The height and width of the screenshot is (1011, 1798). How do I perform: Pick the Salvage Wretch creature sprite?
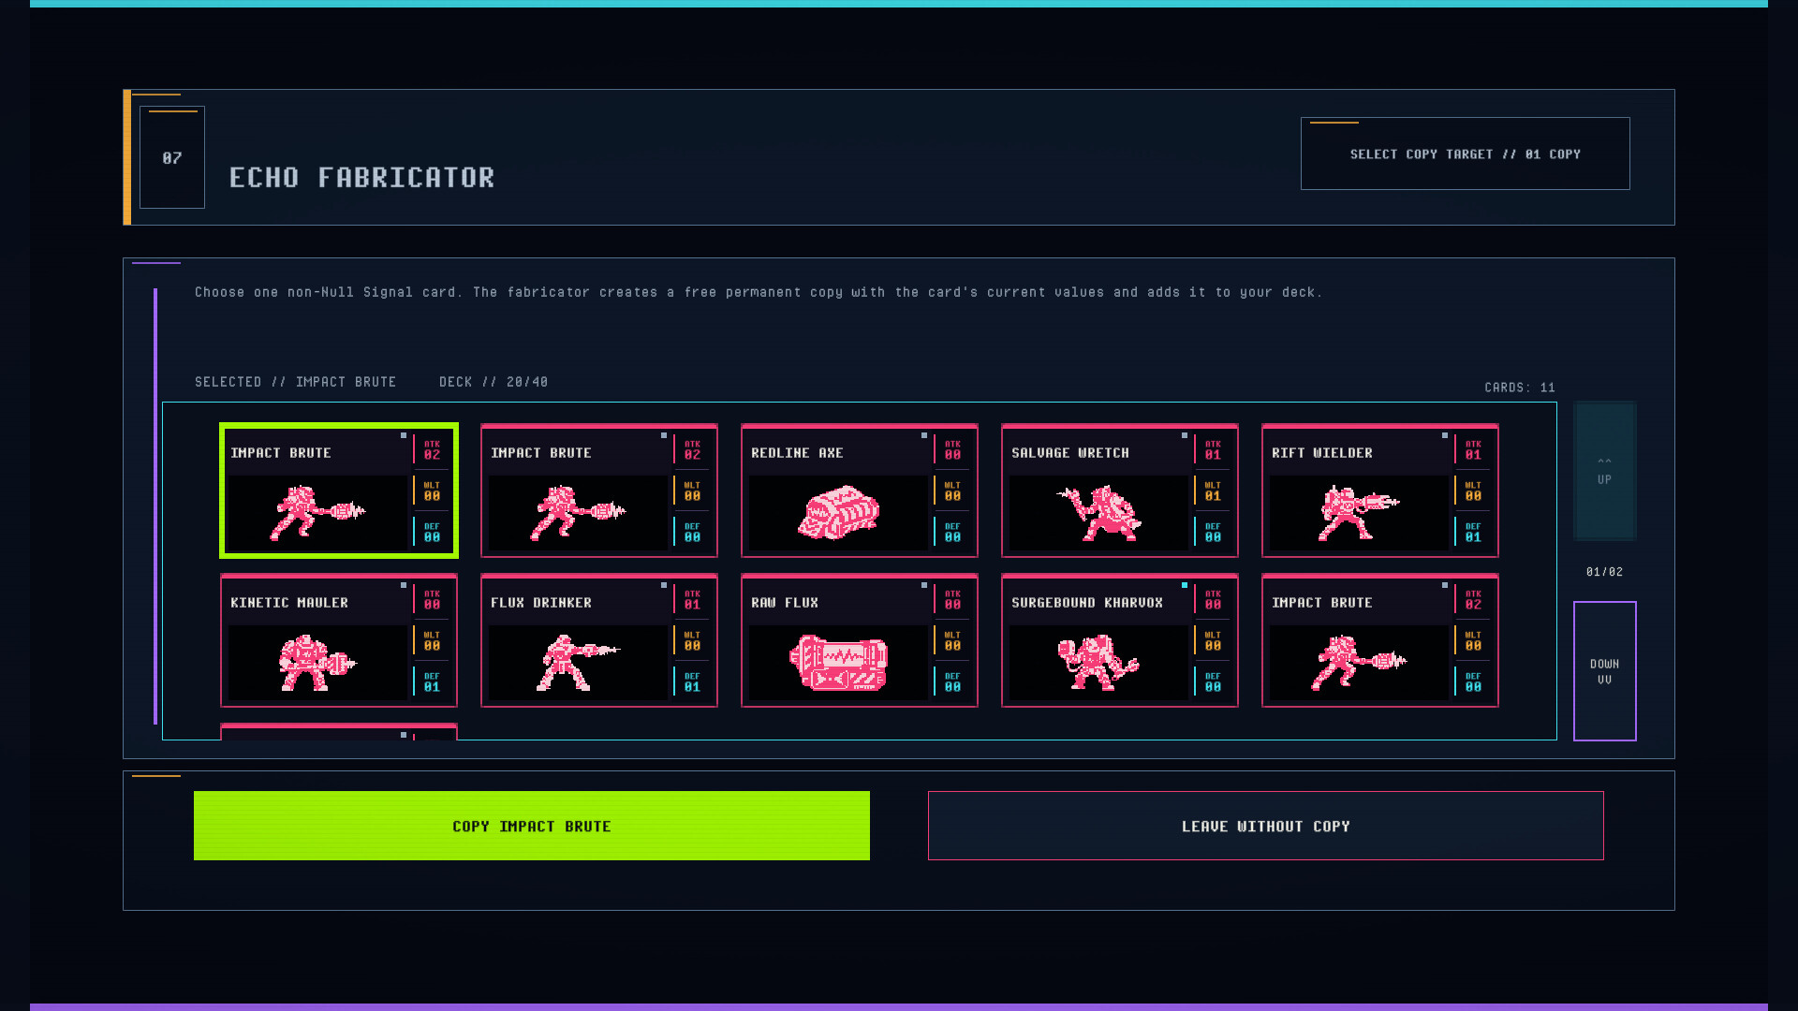1098,512
